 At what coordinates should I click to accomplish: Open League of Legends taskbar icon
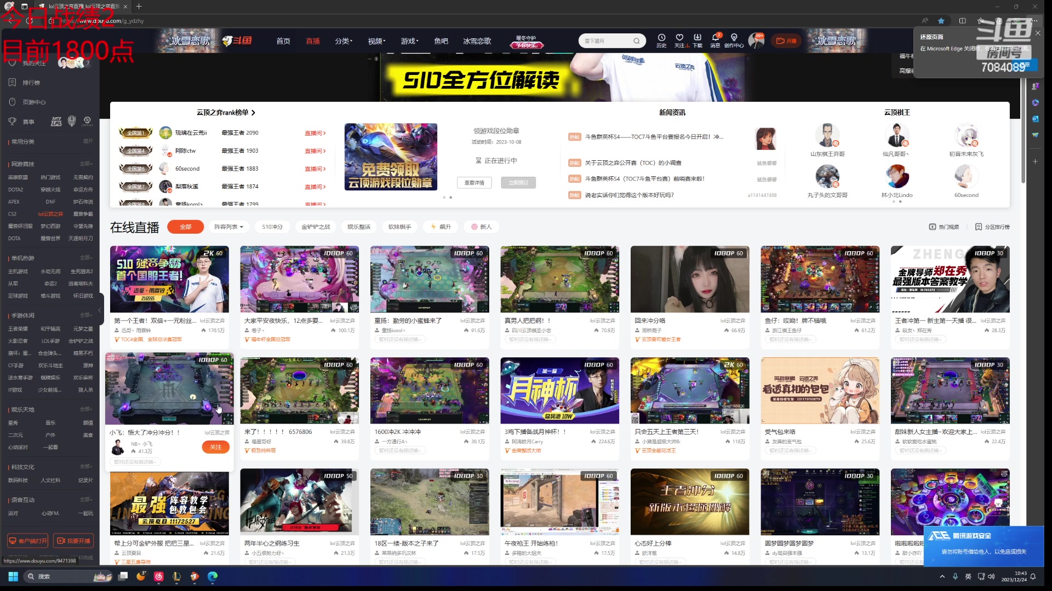[x=176, y=576]
